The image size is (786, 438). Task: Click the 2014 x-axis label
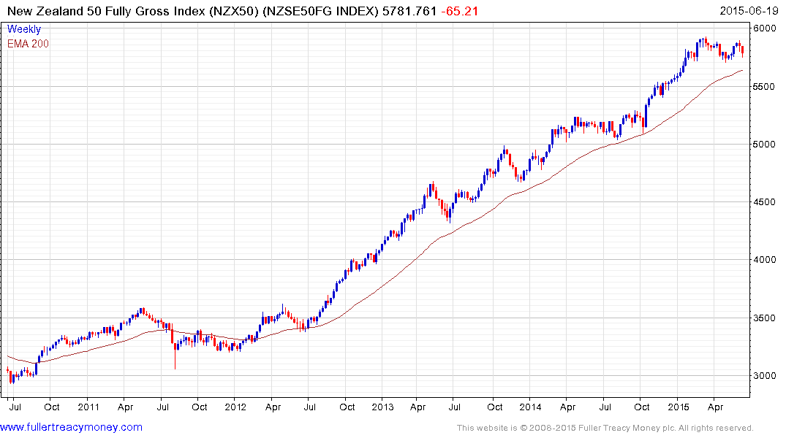(530, 407)
